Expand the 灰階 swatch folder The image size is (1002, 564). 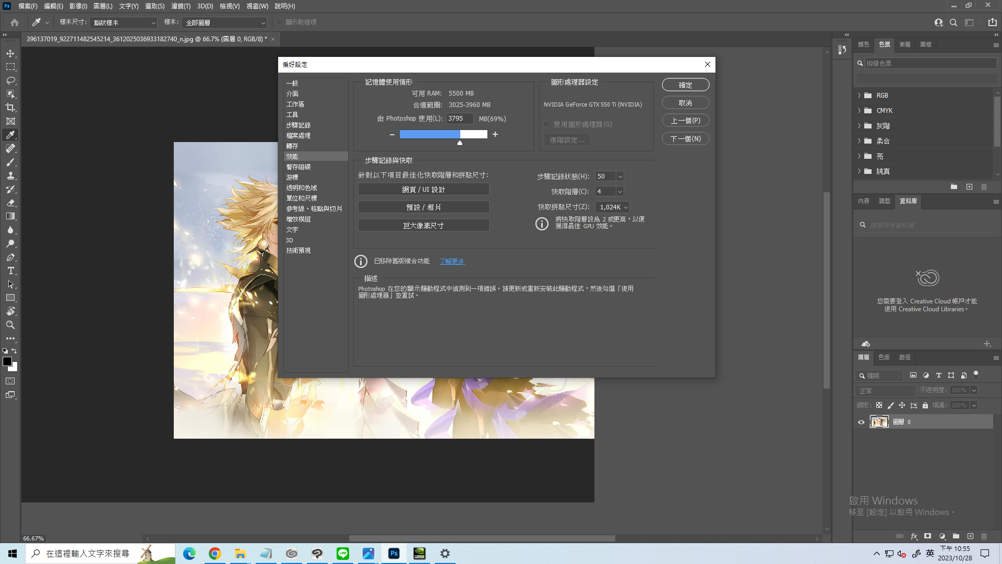click(x=859, y=126)
